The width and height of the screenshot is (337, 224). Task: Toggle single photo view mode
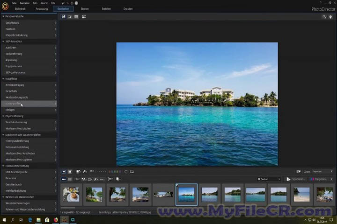pos(64,171)
